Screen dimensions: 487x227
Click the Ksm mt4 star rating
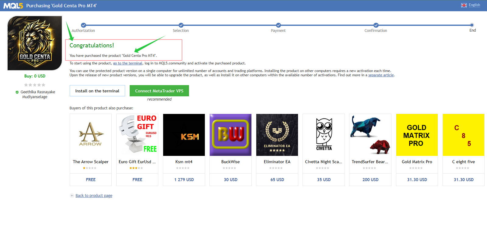point(183,168)
